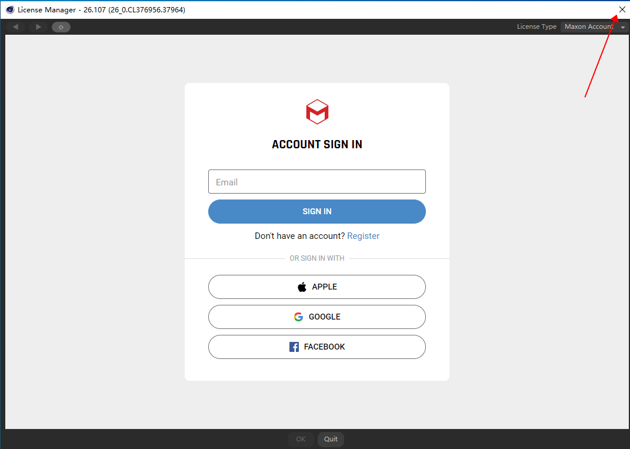The image size is (630, 449).
Task: Click the OK button at bottom
Action: [x=301, y=439]
